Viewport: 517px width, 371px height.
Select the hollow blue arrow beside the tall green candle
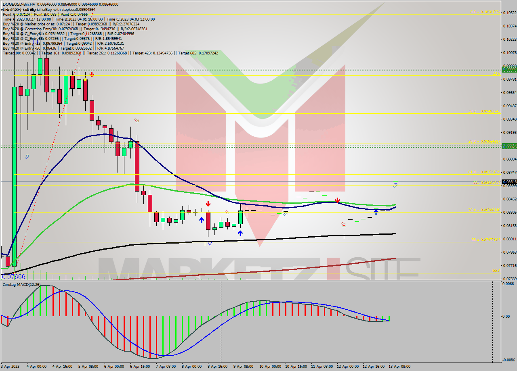27,156
